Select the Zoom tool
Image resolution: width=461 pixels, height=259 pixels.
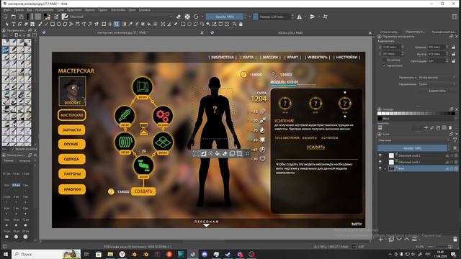(x=234, y=24)
